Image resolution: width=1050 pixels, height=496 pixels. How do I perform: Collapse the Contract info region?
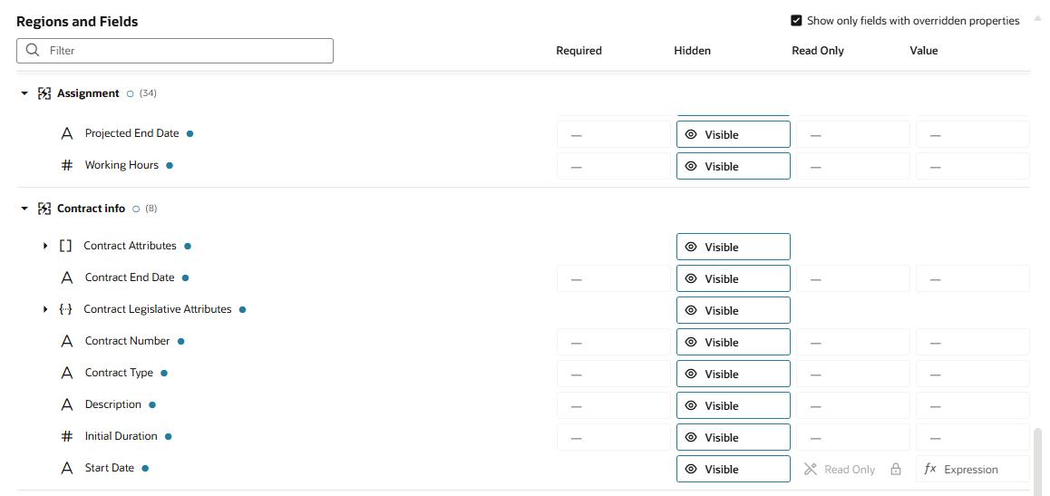coord(25,209)
